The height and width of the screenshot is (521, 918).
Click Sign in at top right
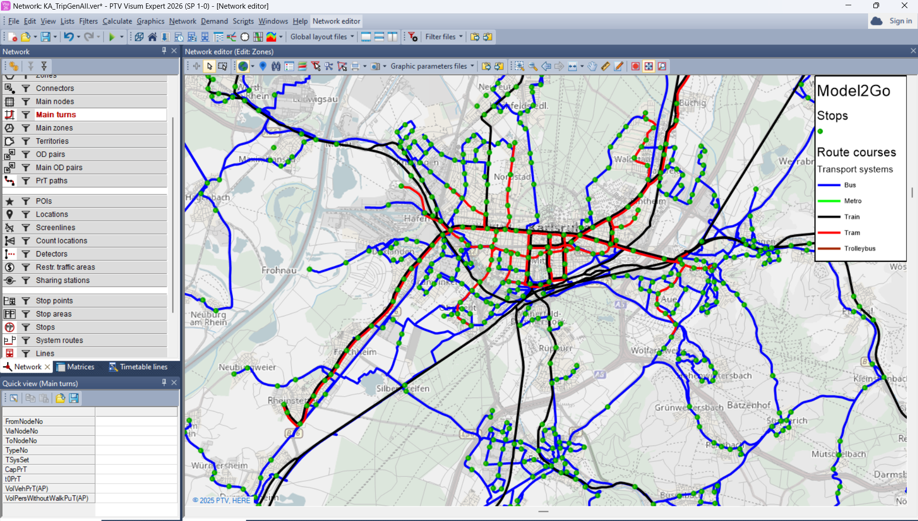point(900,21)
